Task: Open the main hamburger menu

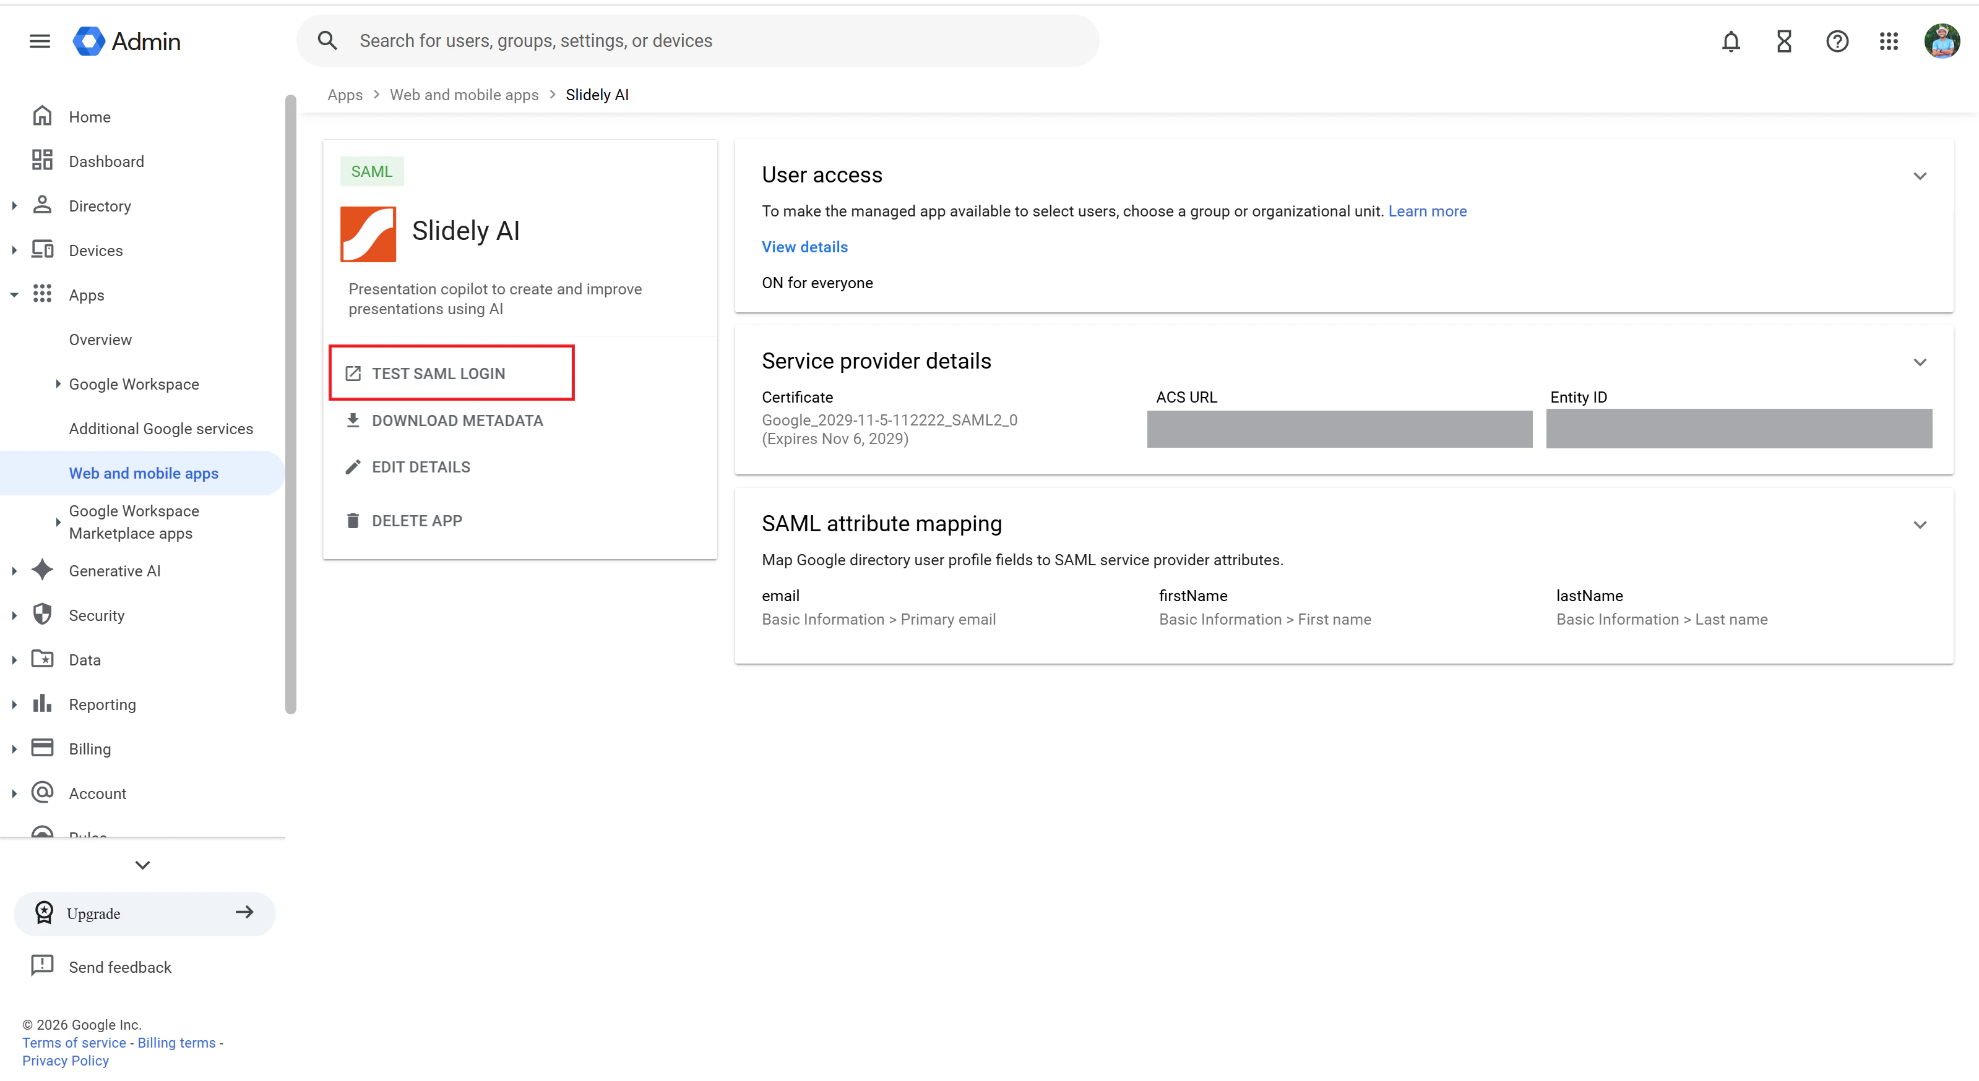Action: (x=40, y=41)
